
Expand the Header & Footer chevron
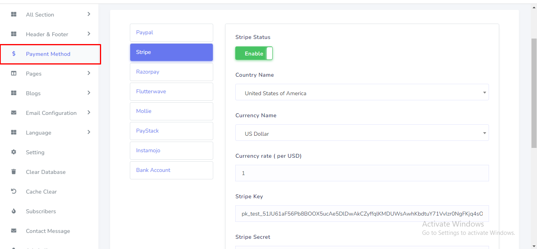(89, 34)
